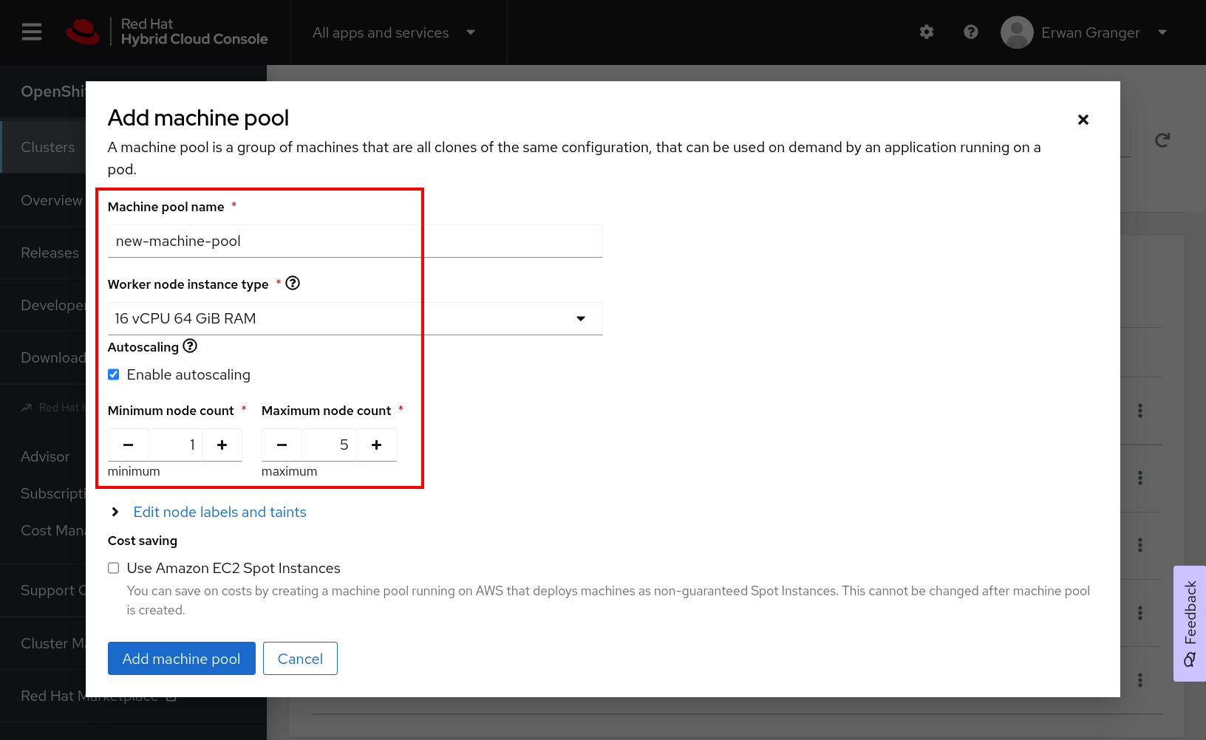This screenshot has width=1206, height=740.
Task: Open help from the question mark icon
Action: click(x=970, y=32)
